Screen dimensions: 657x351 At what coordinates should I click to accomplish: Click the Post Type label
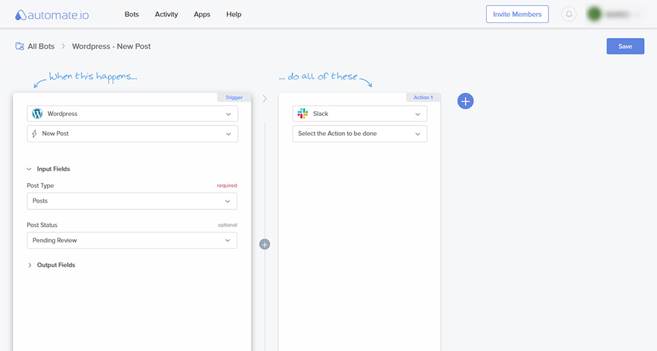(x=40, y=186)
